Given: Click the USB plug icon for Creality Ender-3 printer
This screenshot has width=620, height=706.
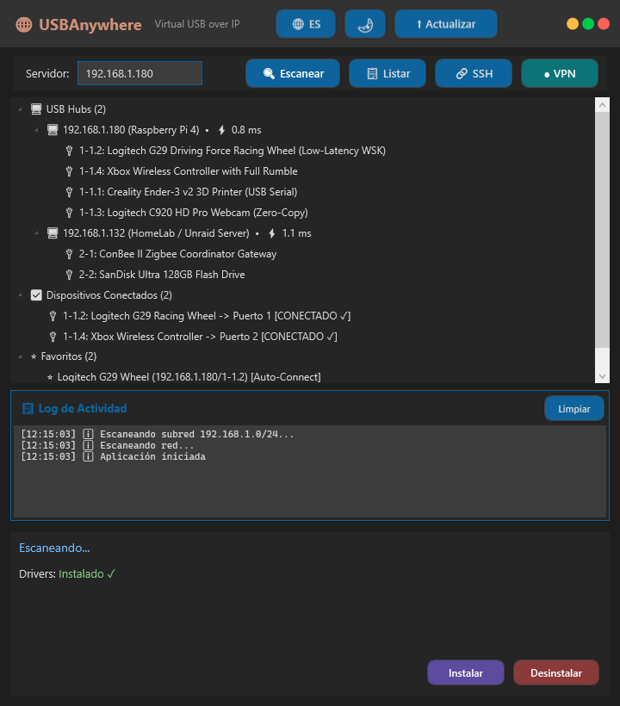Looking at the screenshot, I should (70, 192).
